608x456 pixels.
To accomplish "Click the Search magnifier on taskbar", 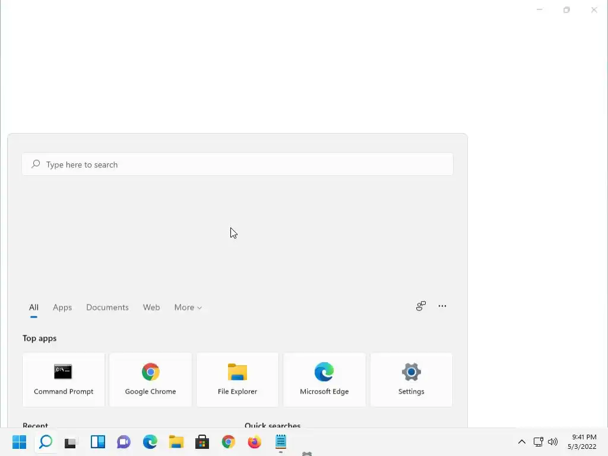I will point(46,442).
